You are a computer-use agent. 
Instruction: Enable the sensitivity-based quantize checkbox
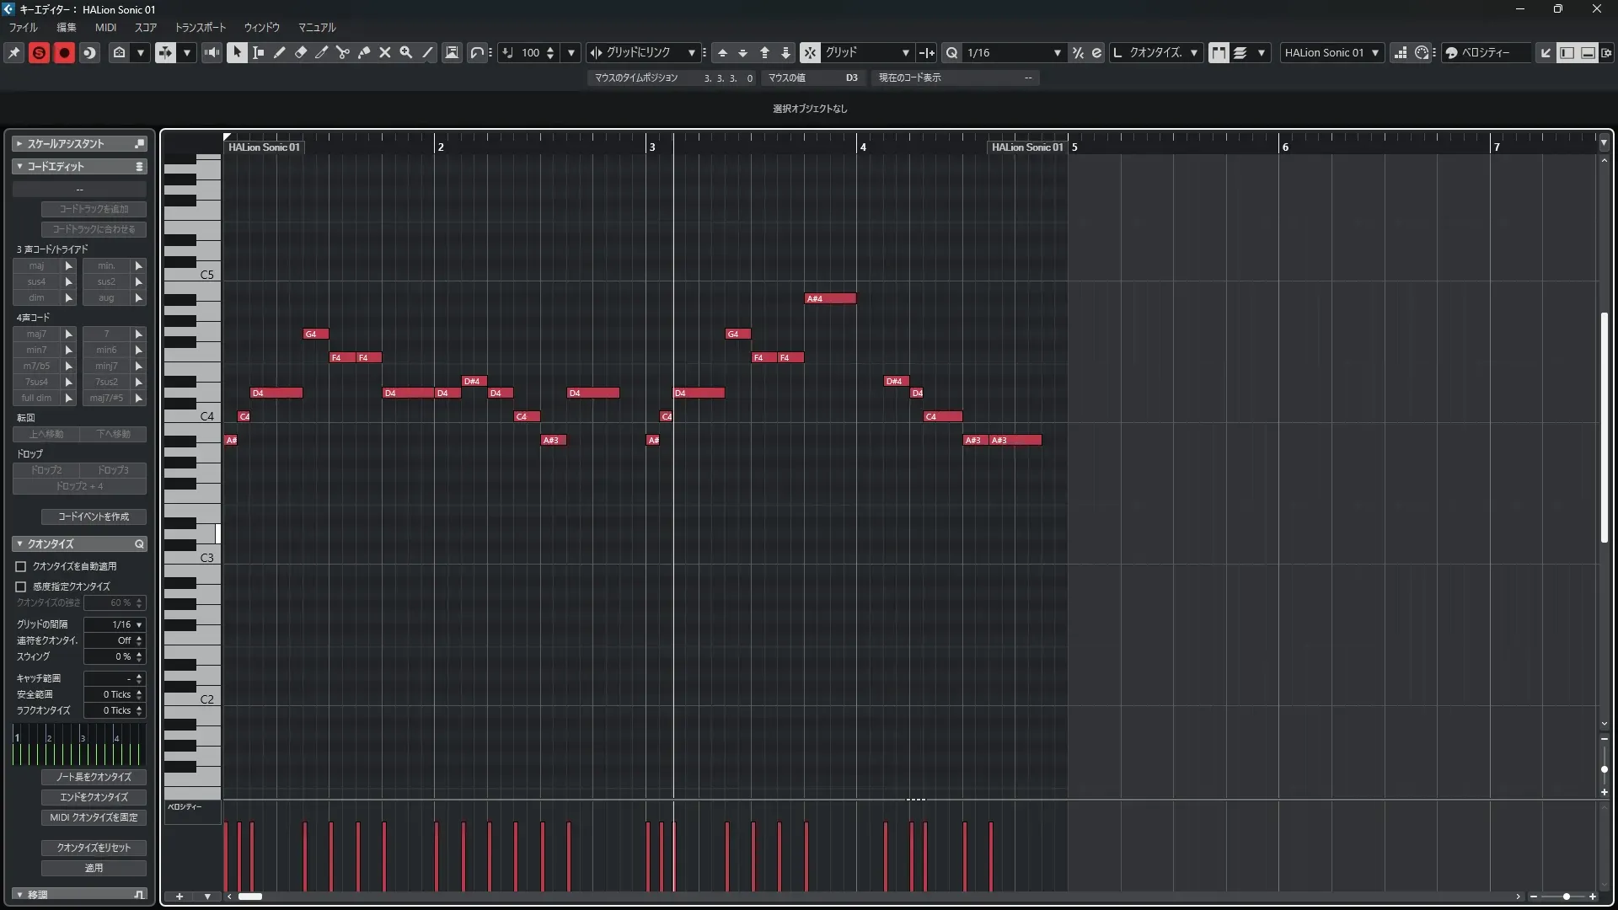coord(21,586)
